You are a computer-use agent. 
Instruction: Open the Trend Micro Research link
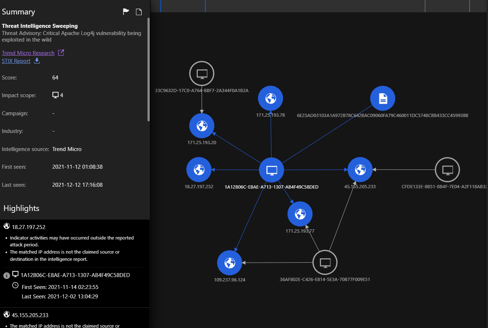coord(28,53)
